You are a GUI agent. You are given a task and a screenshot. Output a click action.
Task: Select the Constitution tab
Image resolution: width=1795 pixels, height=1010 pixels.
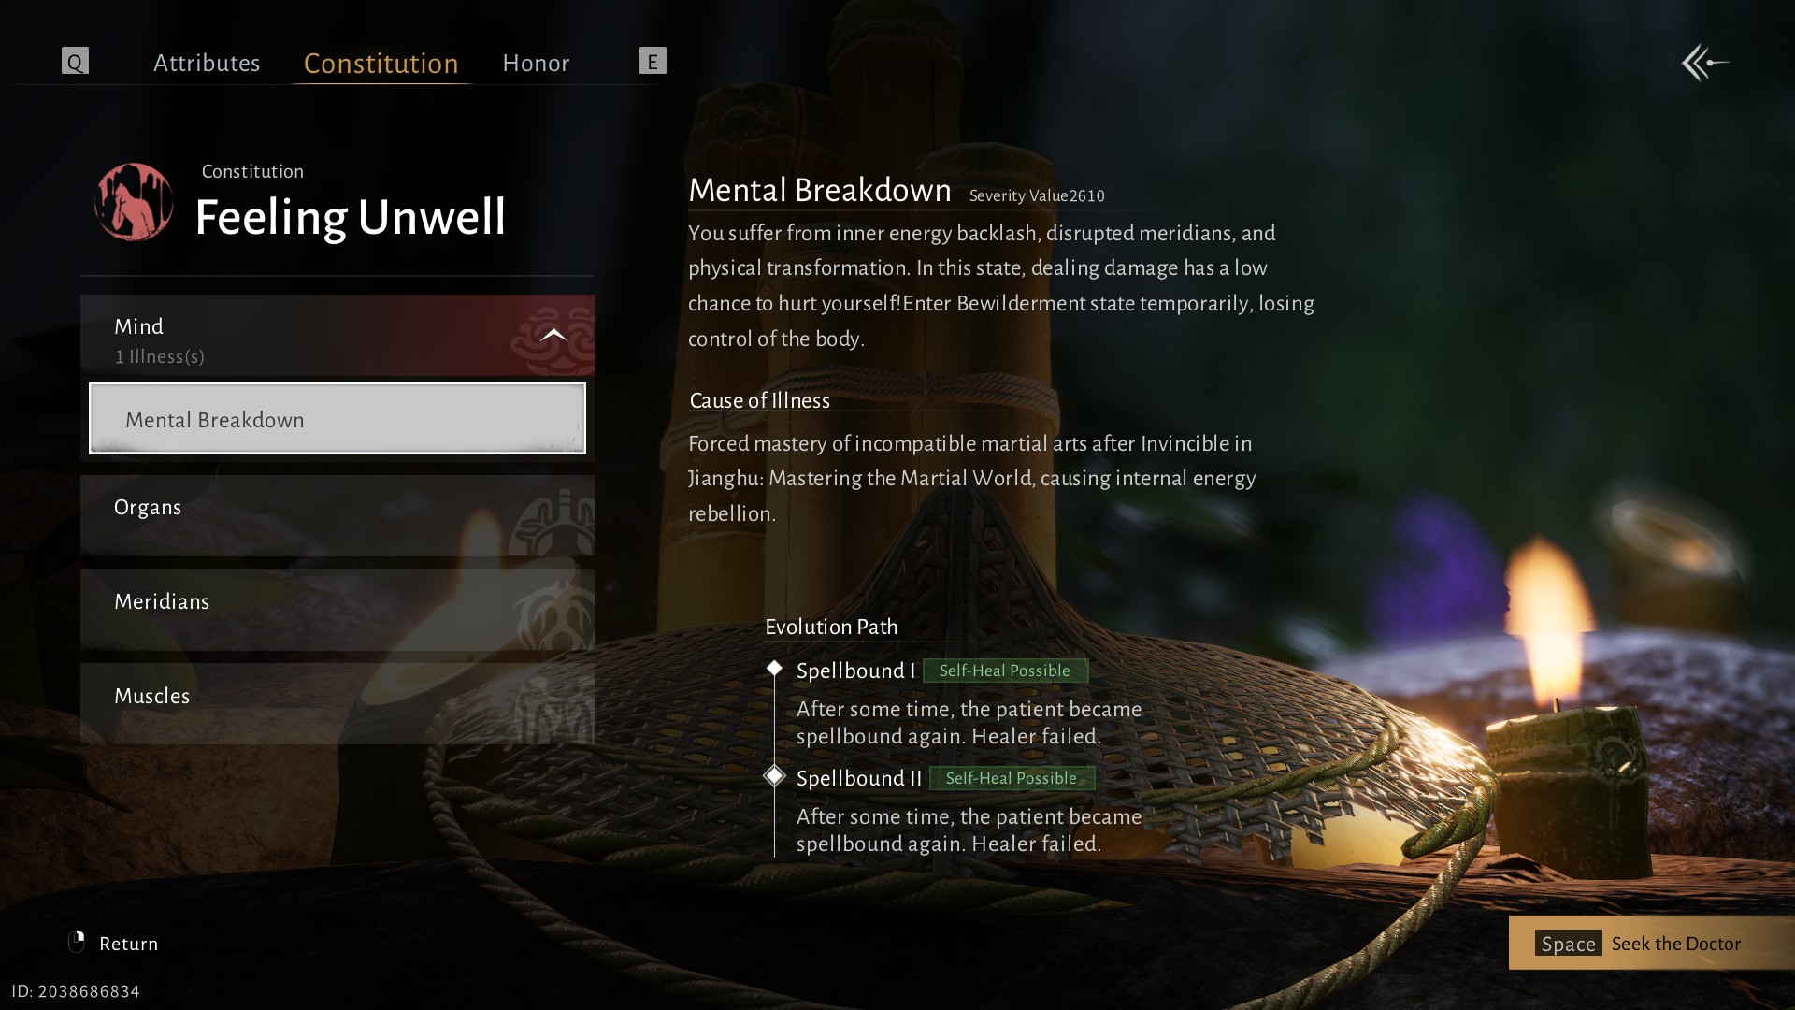381,63
